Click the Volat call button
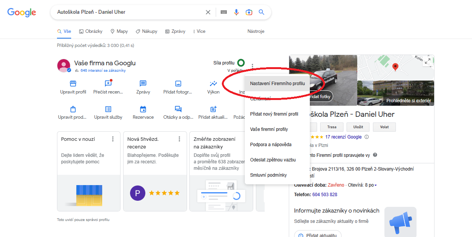The image size is (472, 237). click(x=384, y=127)
